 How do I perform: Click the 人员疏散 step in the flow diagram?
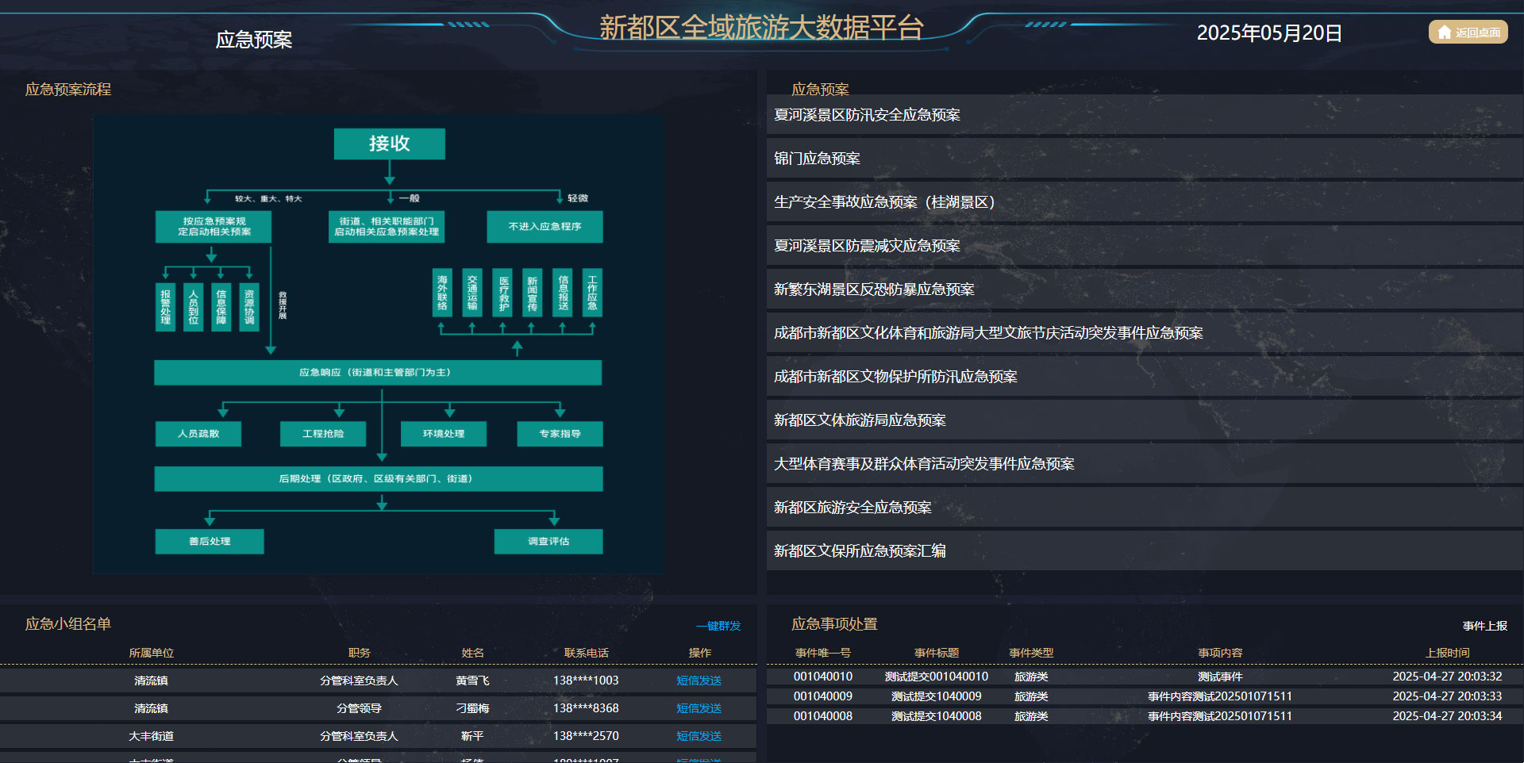tap(198, 434)
